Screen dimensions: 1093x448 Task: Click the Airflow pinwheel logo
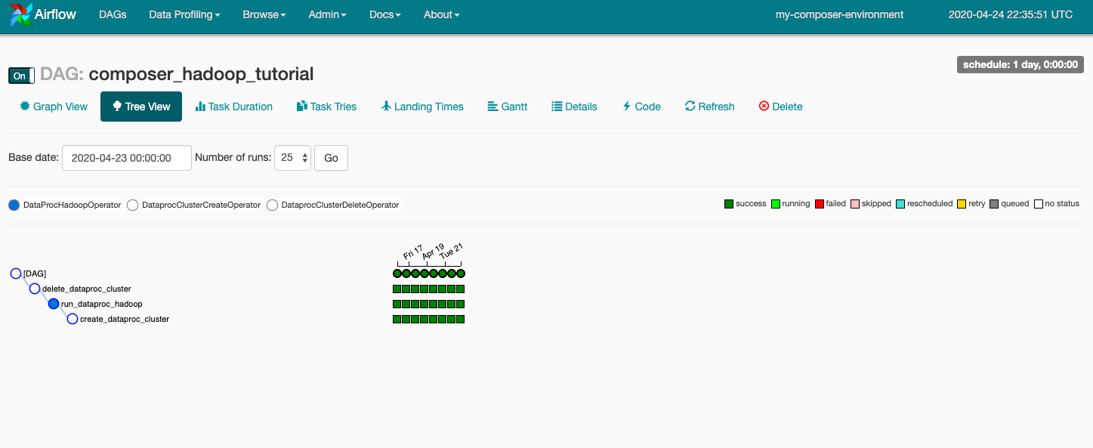[21, 14]
